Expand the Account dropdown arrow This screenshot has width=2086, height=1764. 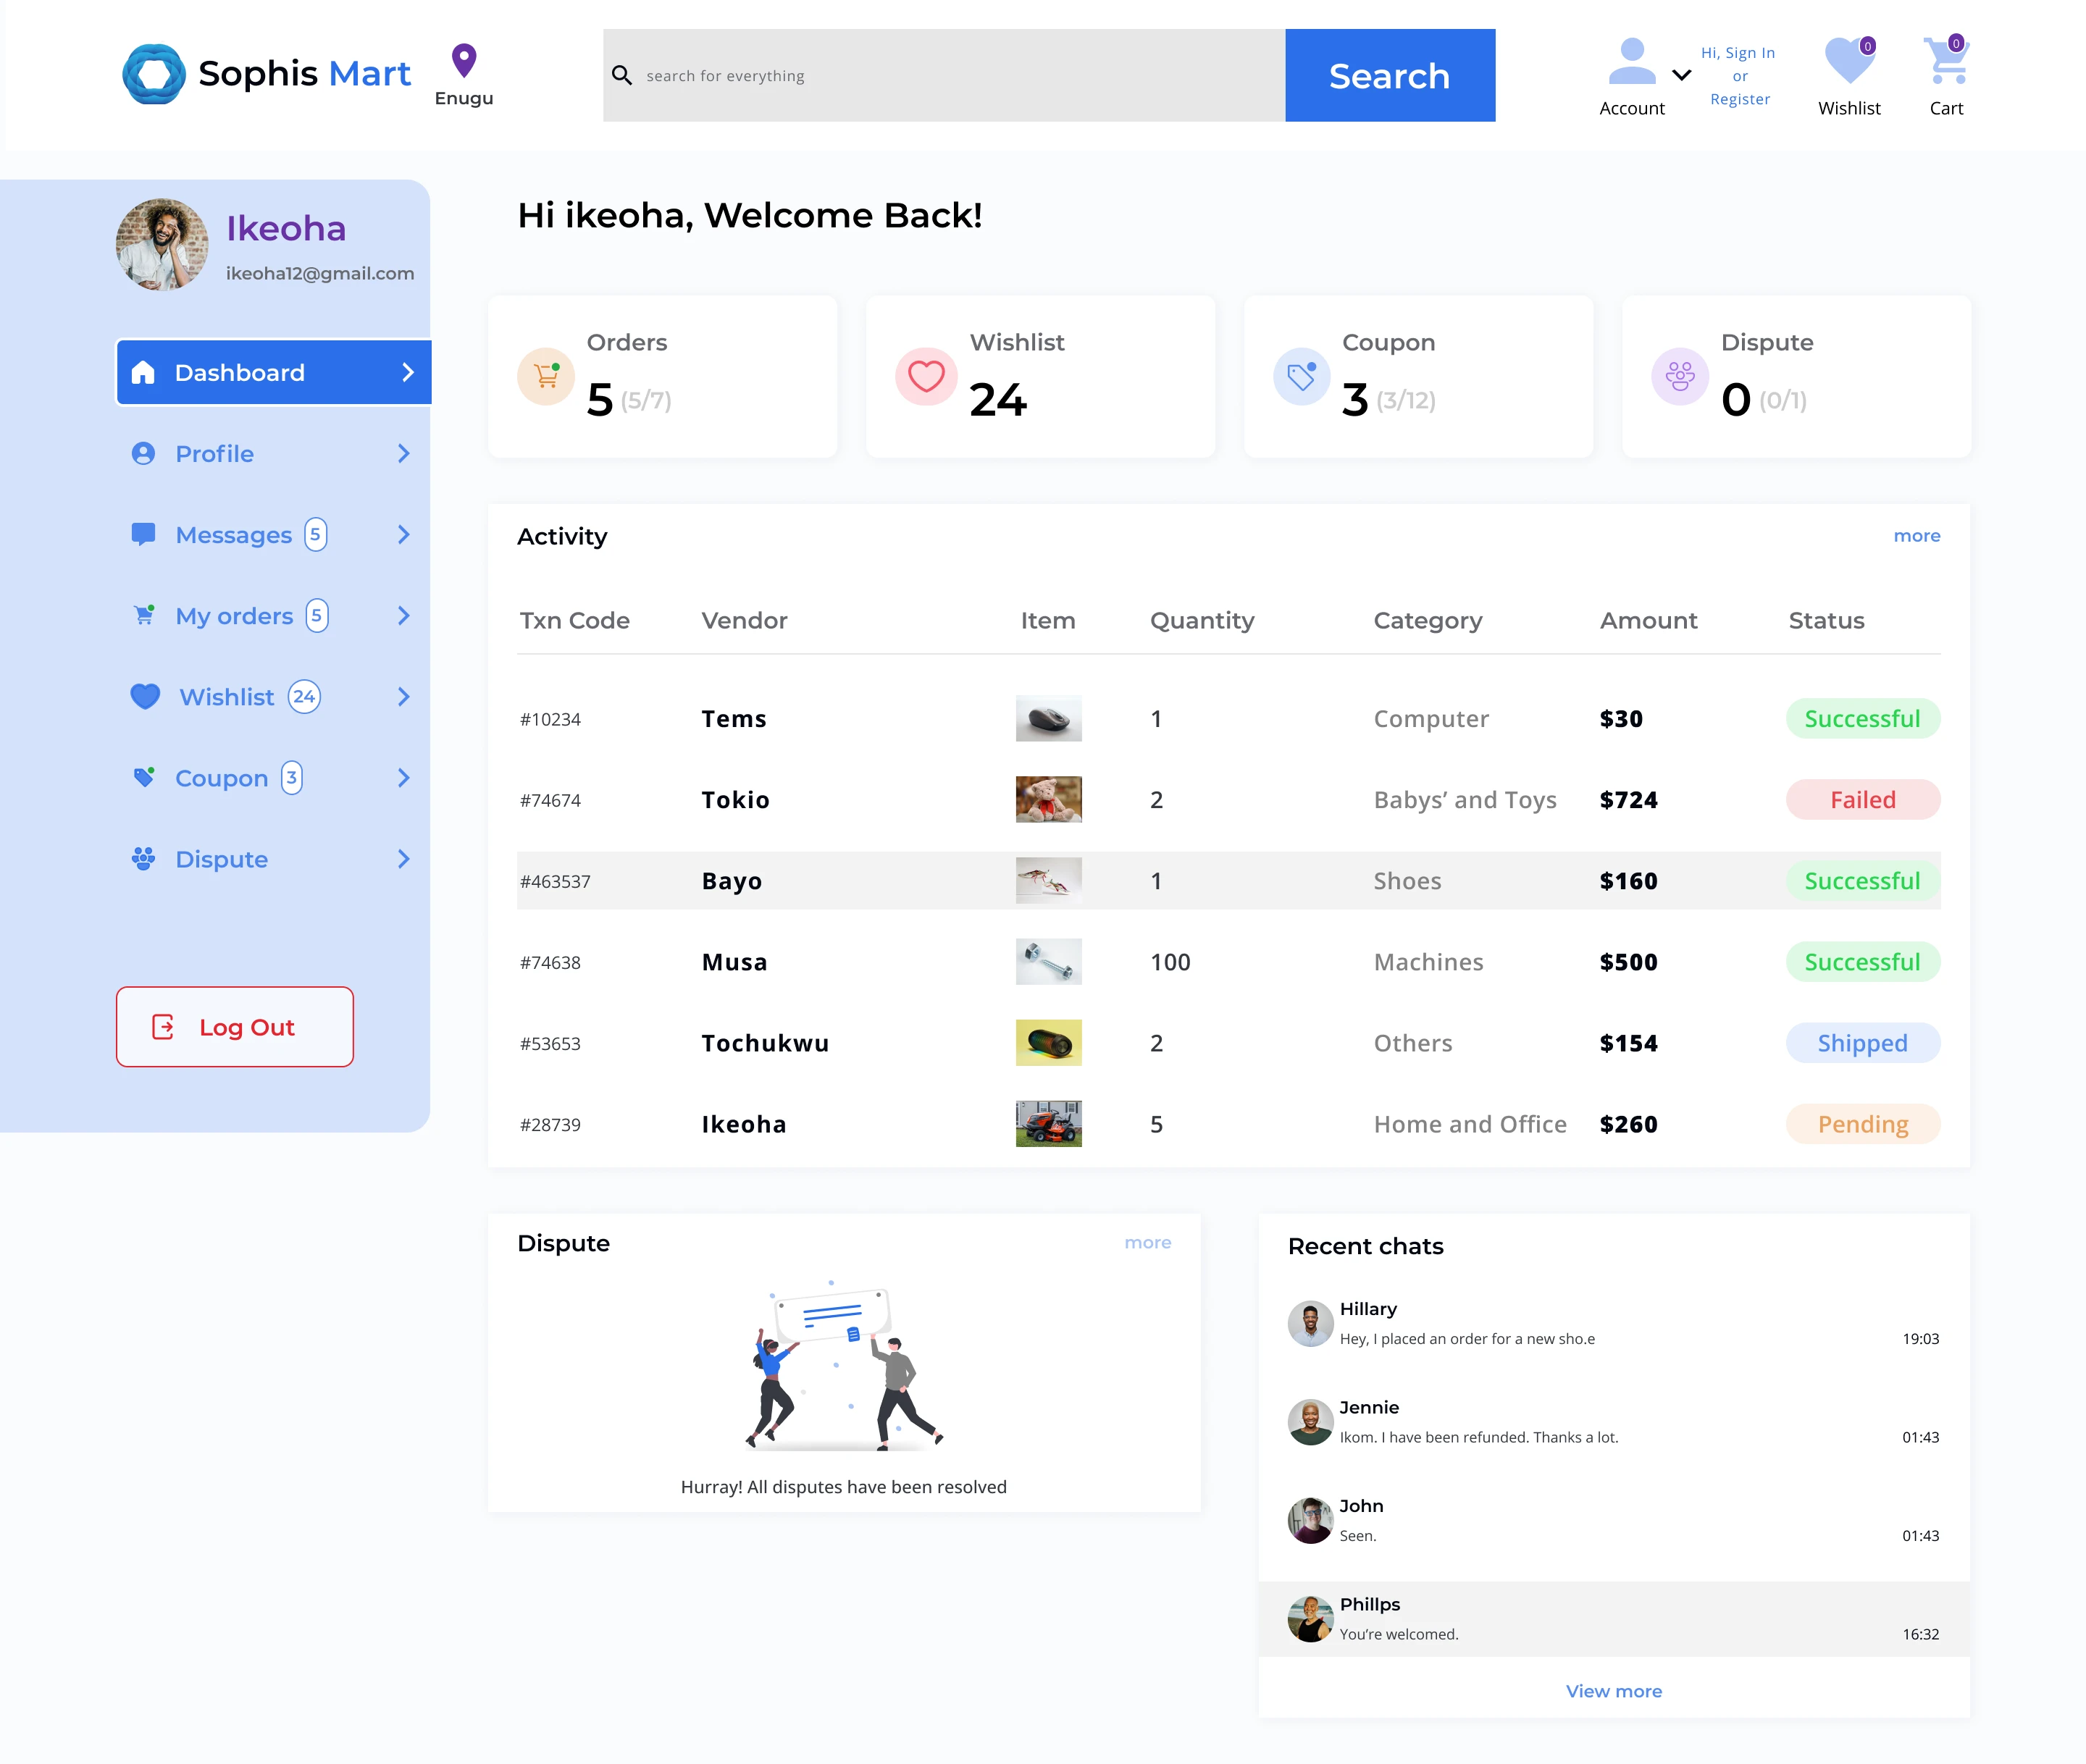[x=1682, y=75]
